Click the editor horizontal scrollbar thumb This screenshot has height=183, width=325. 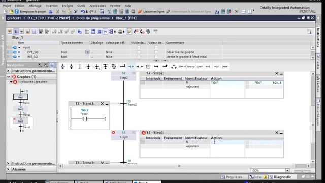[x=179, y=166]
